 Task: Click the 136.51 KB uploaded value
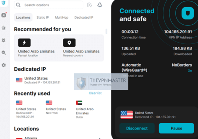(x=131, y=49)
